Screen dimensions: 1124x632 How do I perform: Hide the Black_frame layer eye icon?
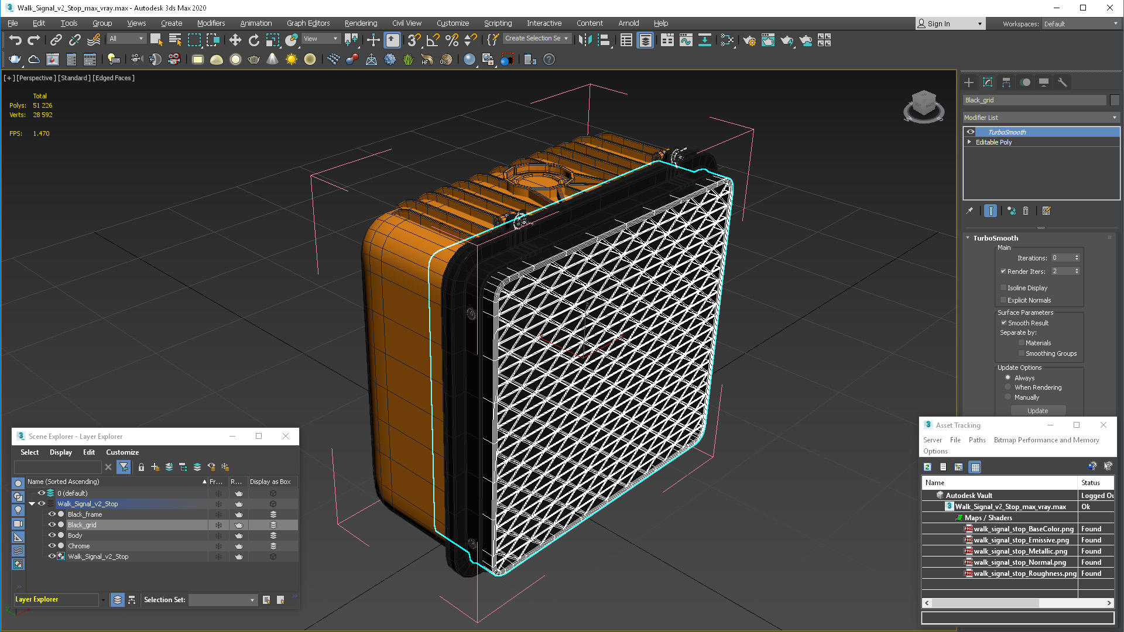point(52,514)
